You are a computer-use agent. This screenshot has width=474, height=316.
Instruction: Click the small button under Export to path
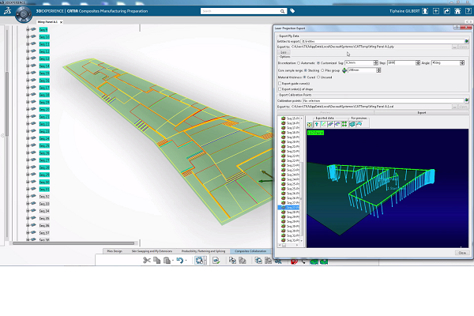pyautogui.click(x=284, y=52)
